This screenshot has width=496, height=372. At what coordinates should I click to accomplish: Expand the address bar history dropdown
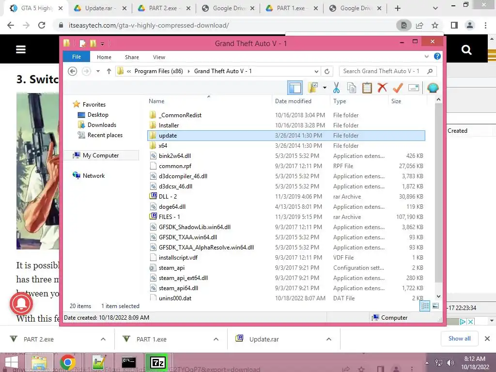pyautogui.click(x=316, y=71)
